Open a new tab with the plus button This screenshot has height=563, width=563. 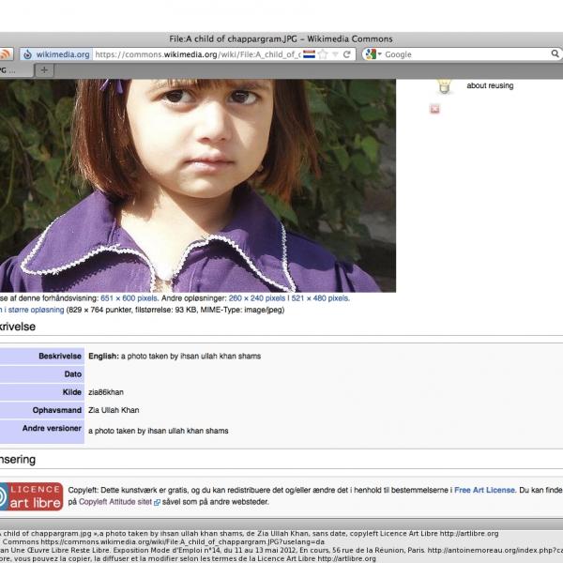pyautogui.click(x=44, y=70)
